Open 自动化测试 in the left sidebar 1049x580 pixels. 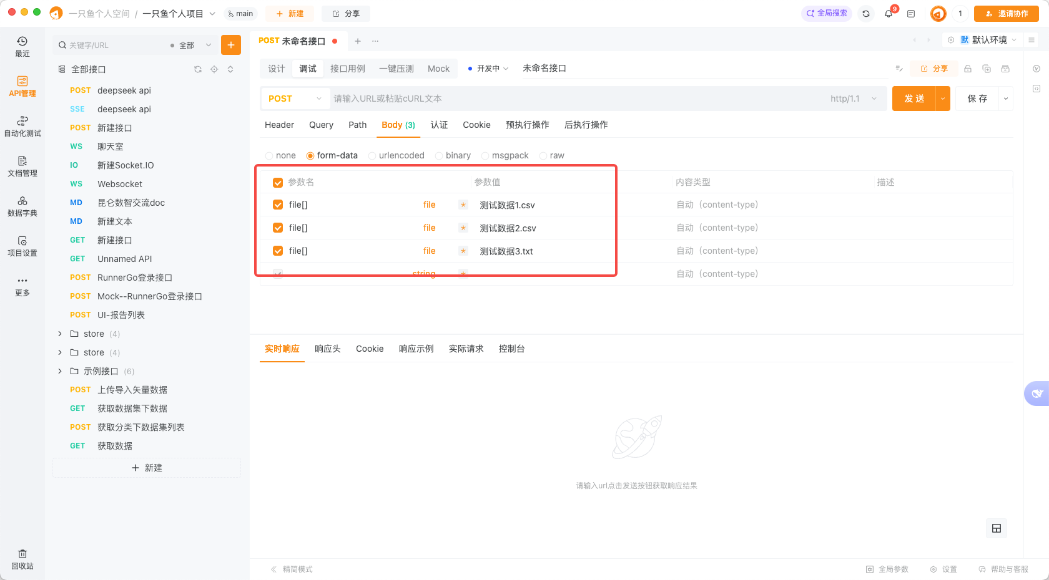(x=22, y=126)
